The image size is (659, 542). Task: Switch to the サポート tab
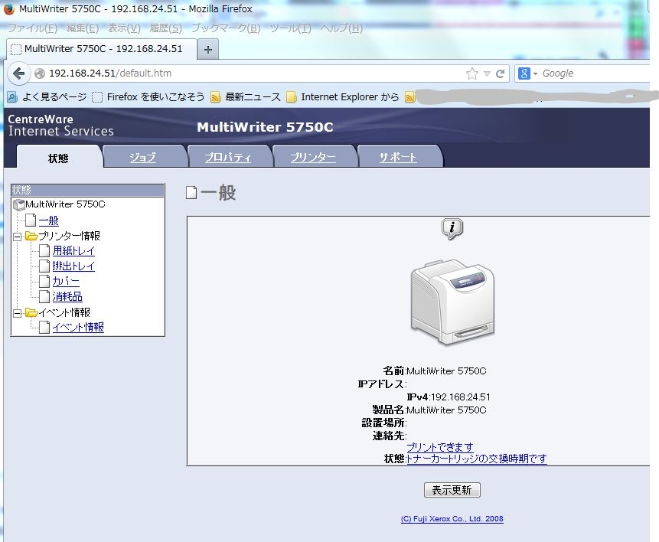coord(397,157)
